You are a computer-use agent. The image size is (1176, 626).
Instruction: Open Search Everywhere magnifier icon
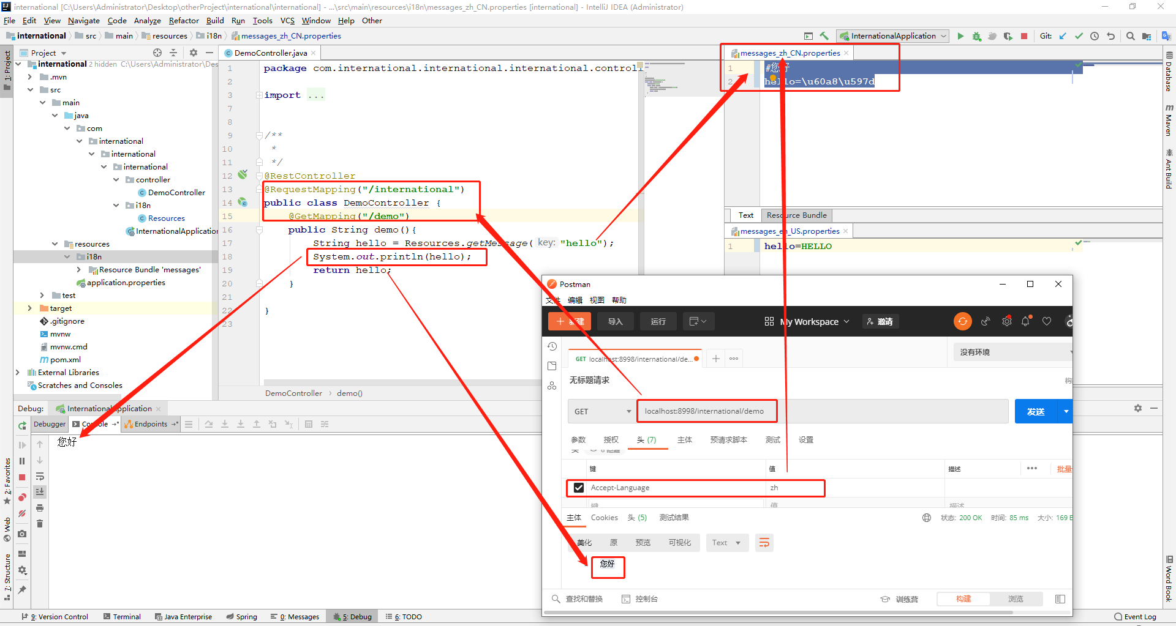click(1131, 36)
